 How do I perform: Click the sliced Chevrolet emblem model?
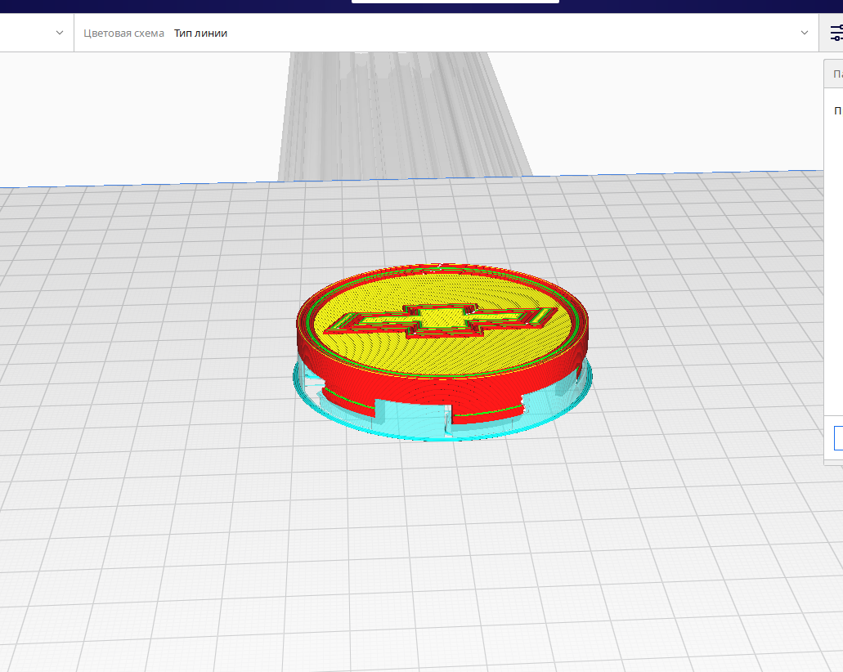click(442, 352)
